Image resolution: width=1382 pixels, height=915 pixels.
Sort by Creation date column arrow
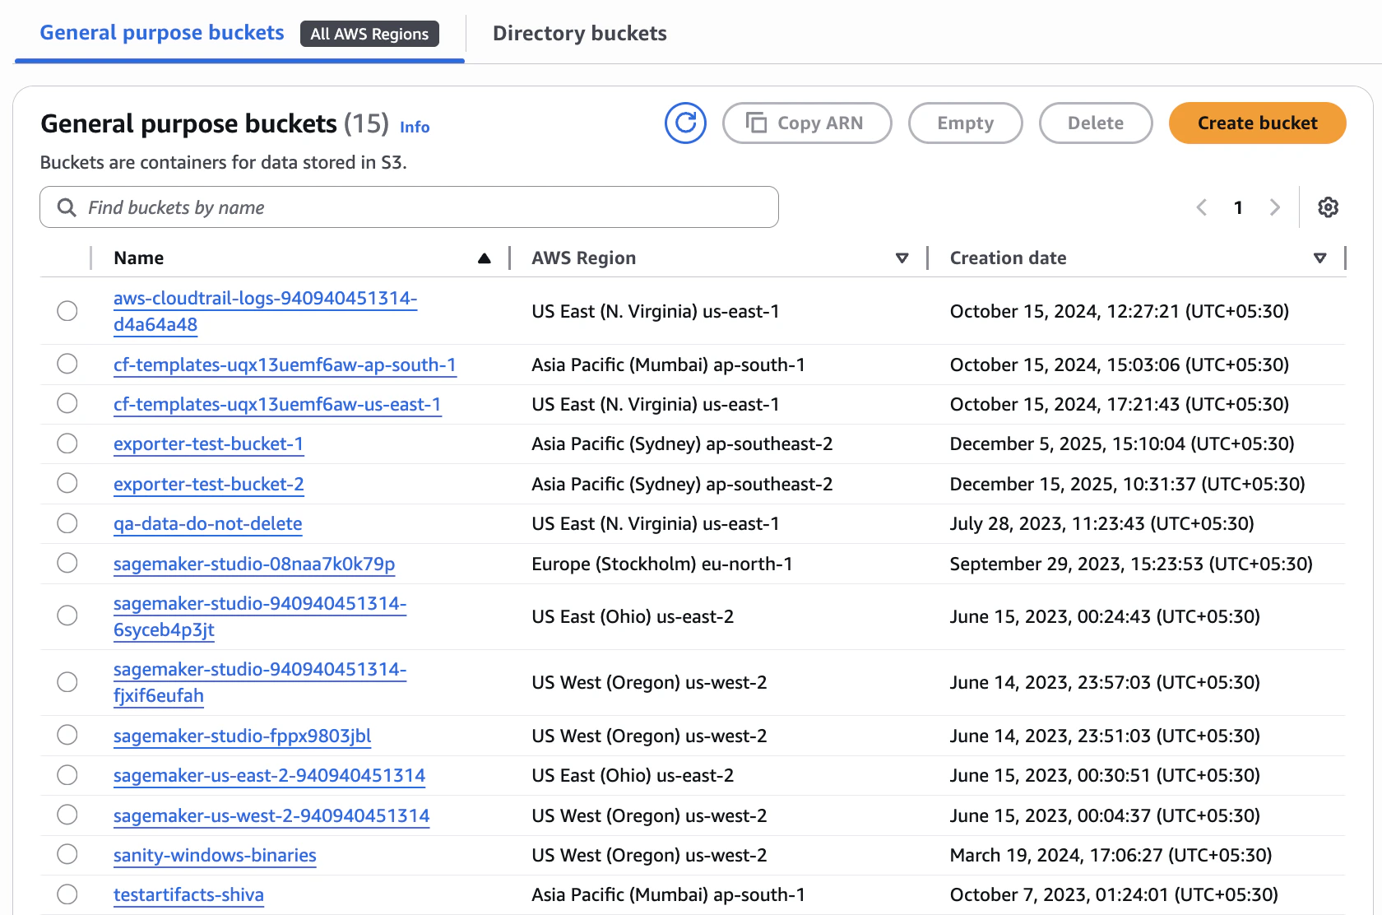coord(1319,258)
